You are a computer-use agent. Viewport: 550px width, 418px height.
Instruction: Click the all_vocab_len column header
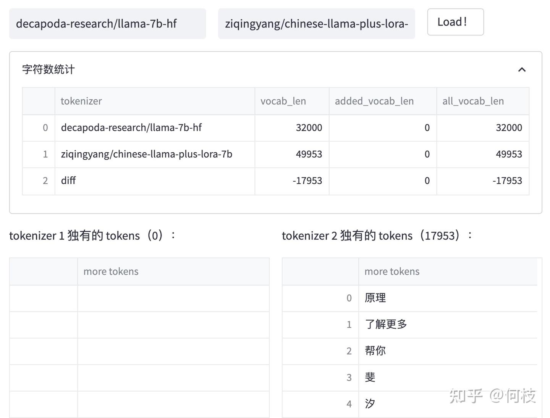[x=483, y=101]
